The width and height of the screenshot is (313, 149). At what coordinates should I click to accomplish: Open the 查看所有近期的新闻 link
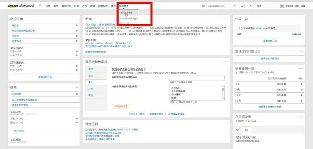coord(96,52)
